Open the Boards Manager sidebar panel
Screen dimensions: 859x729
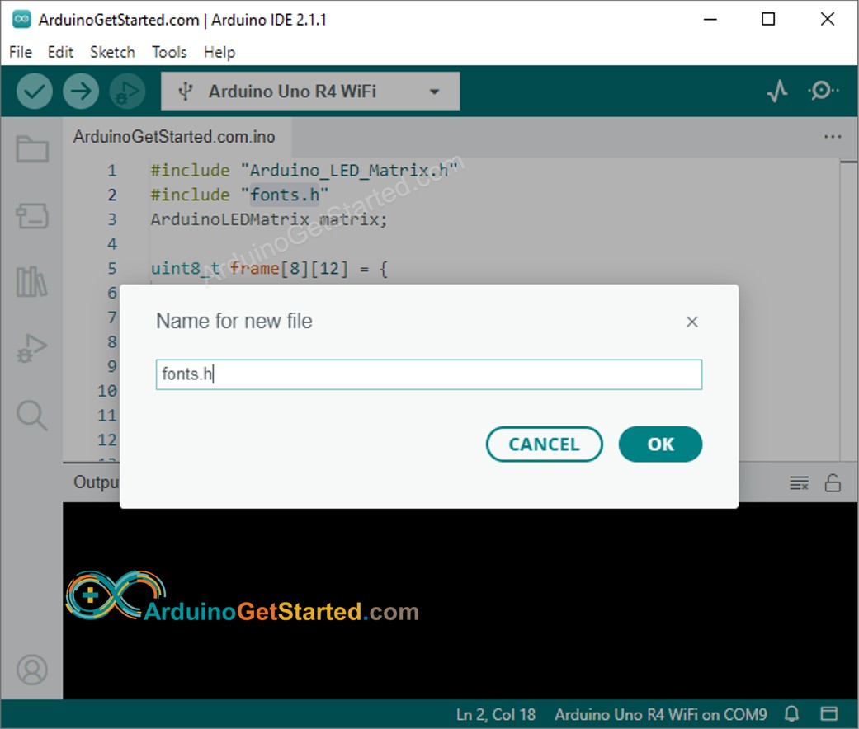click(x=32, y=217)
